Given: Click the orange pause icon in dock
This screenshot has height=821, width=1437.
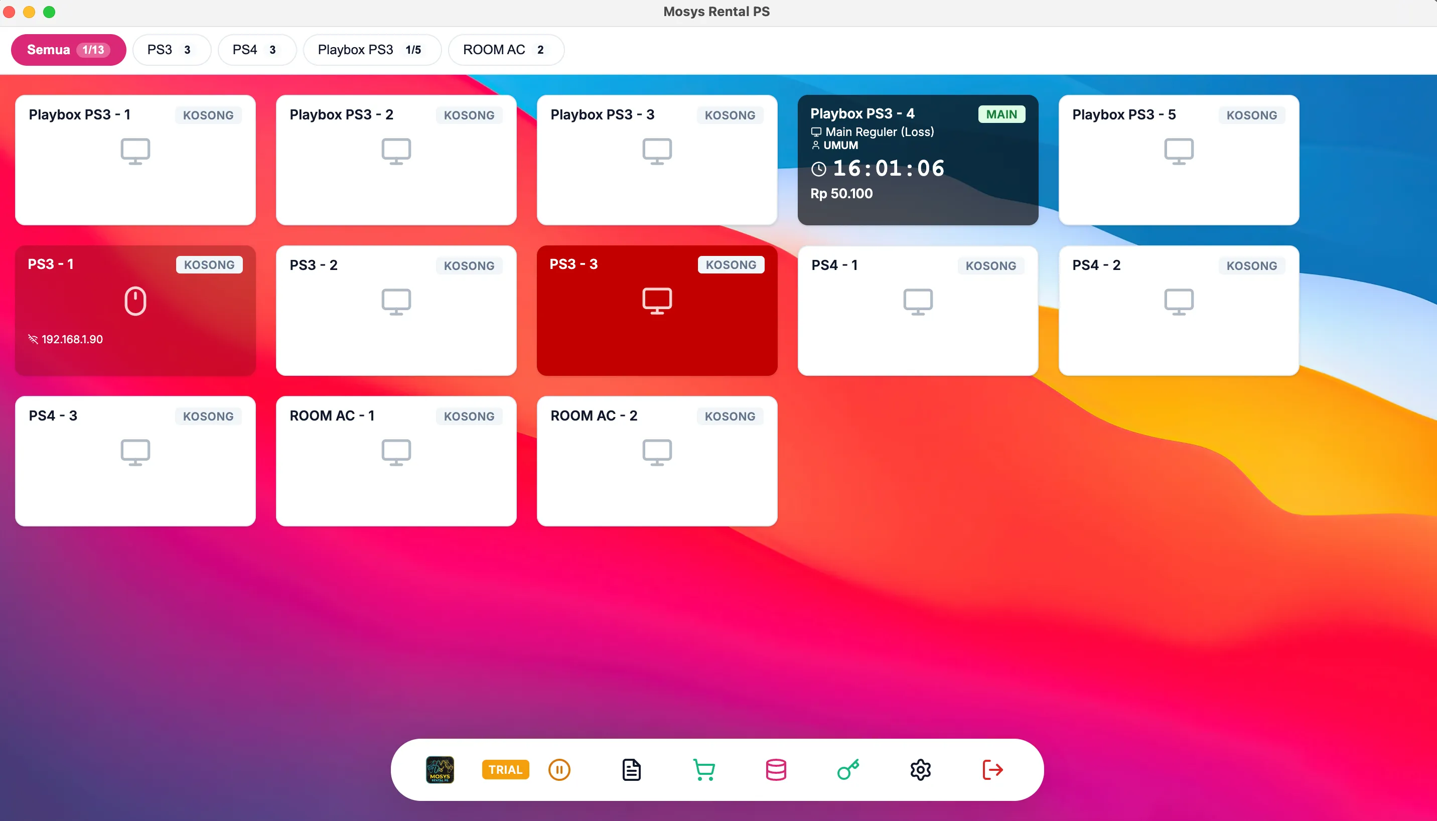Looking at the screenshot, I should pyautogui.click(x=559, y=770).
